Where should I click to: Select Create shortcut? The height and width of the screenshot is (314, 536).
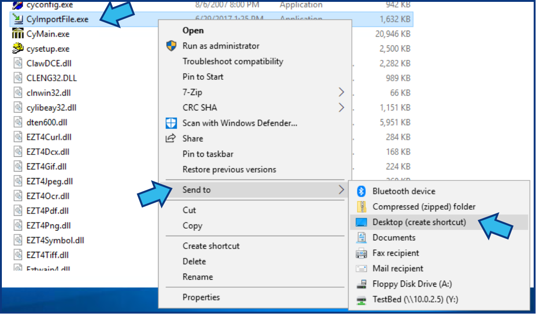tap(211, 246)
